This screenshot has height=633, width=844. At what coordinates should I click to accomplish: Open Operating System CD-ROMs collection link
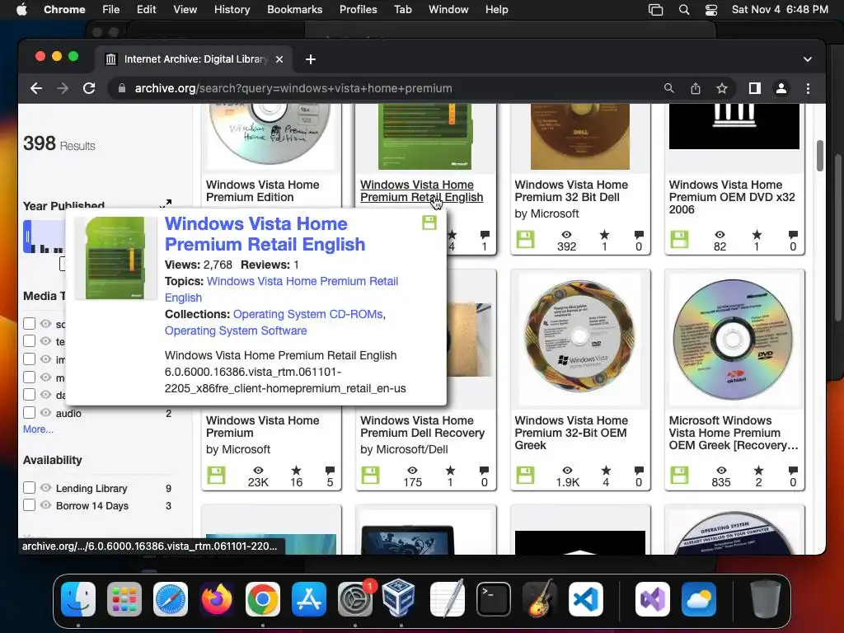tap(308, 314)
